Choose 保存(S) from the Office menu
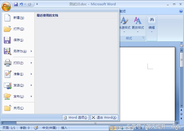Viewport: 184px width, 131px height. pyautogui.click(x=18, y=40)
